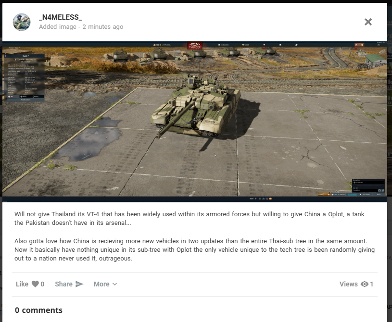Expand the More options dropdown
The height and width of the screenshot is (322, 392).
[x=105, y=284]
